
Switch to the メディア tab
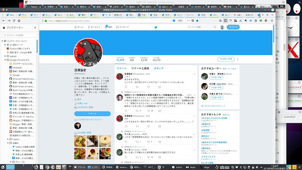point(159,68)
